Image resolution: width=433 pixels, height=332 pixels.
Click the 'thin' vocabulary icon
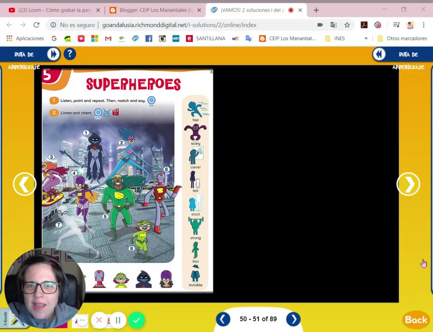[196, 250]
